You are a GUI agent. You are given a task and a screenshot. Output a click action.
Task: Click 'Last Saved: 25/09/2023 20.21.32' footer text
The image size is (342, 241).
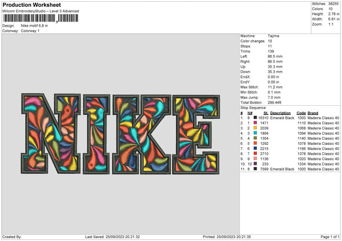[112, 236]
